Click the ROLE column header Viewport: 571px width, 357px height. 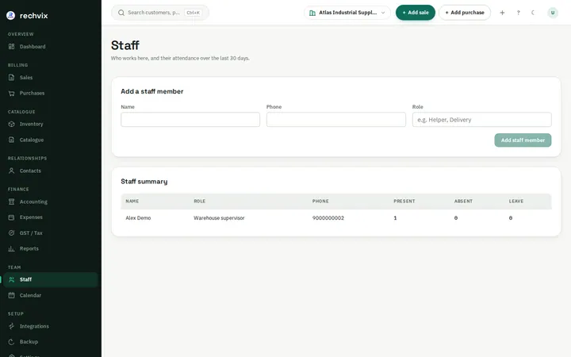200,201
